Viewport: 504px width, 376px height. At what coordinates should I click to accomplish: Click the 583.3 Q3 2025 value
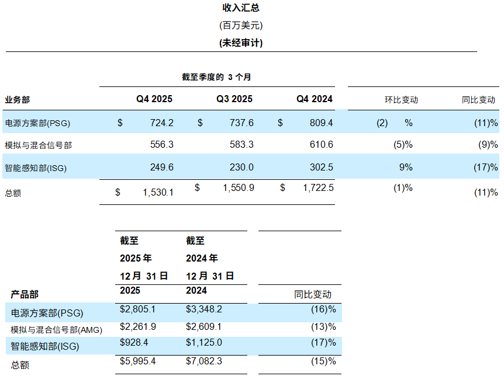coord(241,144)
